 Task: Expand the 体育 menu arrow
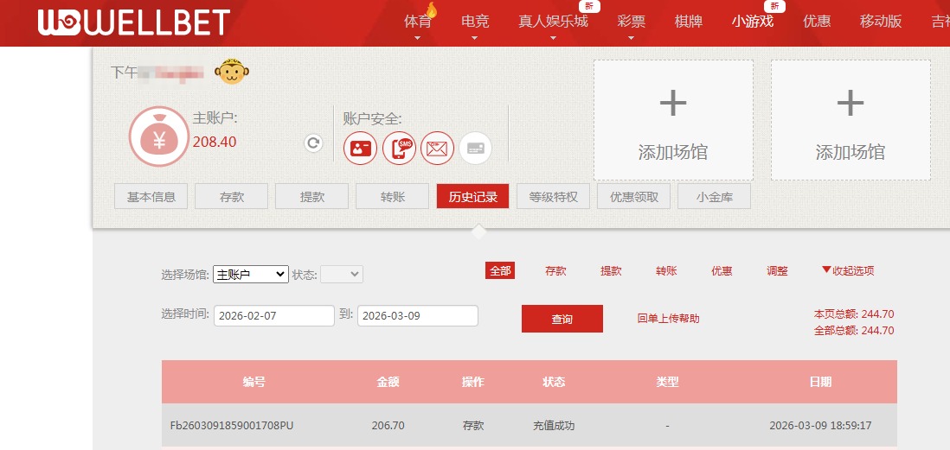pos(417,38)
